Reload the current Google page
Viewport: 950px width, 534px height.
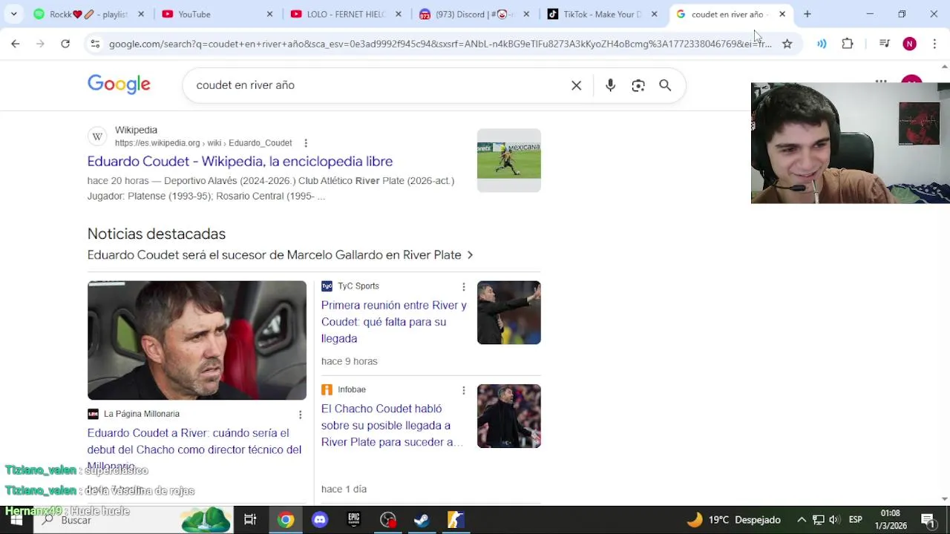65,44
